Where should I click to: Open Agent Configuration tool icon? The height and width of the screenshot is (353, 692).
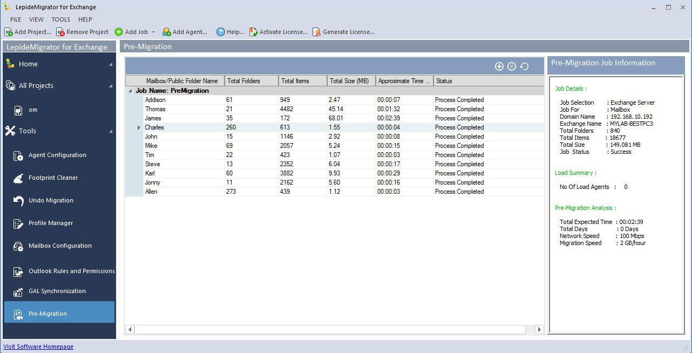18,155
